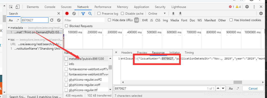This screenshot has height=98, width=267.
Task: Export HAR file download icon
Action: (x=180, y=14)
